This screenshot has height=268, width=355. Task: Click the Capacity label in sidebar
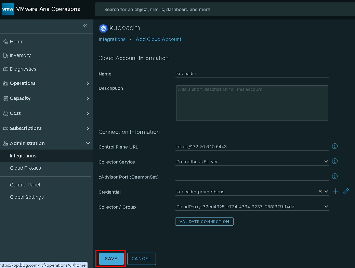click(20, 98)
